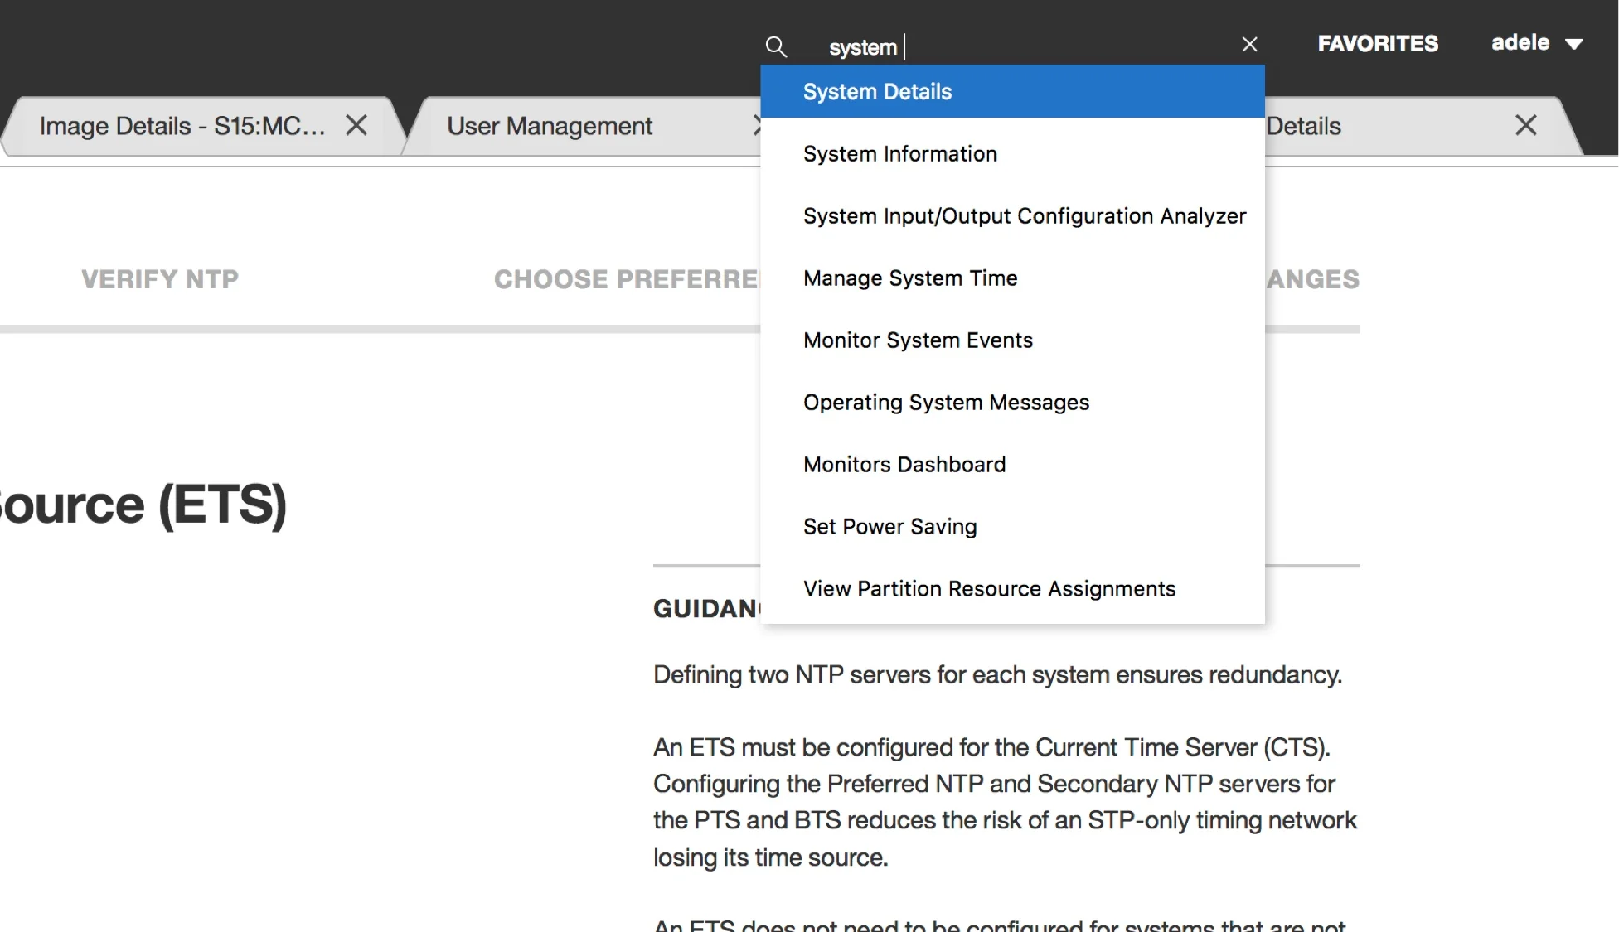The height and width of the screenshot is (932, 1619).
Task: Open Monitors Dashboard
Action: pos(904,465)
